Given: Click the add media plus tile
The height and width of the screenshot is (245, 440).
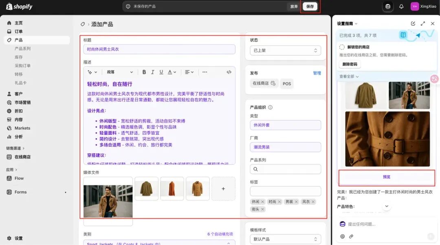Looking at the screenshot, I should [x=223, y=189].
